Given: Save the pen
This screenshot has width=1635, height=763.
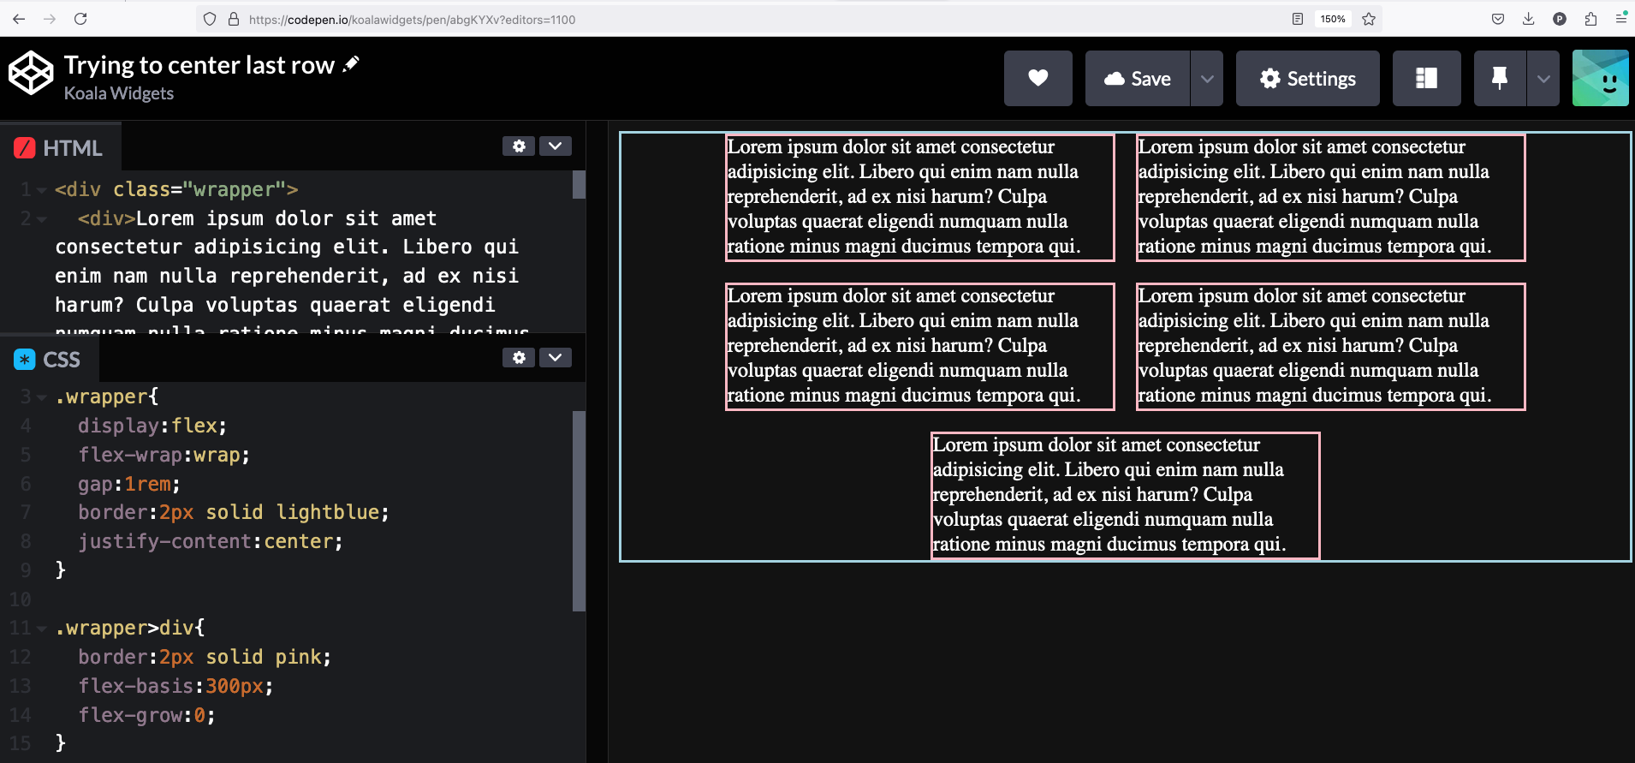Looking at the screenshot, I should click(x=1138, y=78).
